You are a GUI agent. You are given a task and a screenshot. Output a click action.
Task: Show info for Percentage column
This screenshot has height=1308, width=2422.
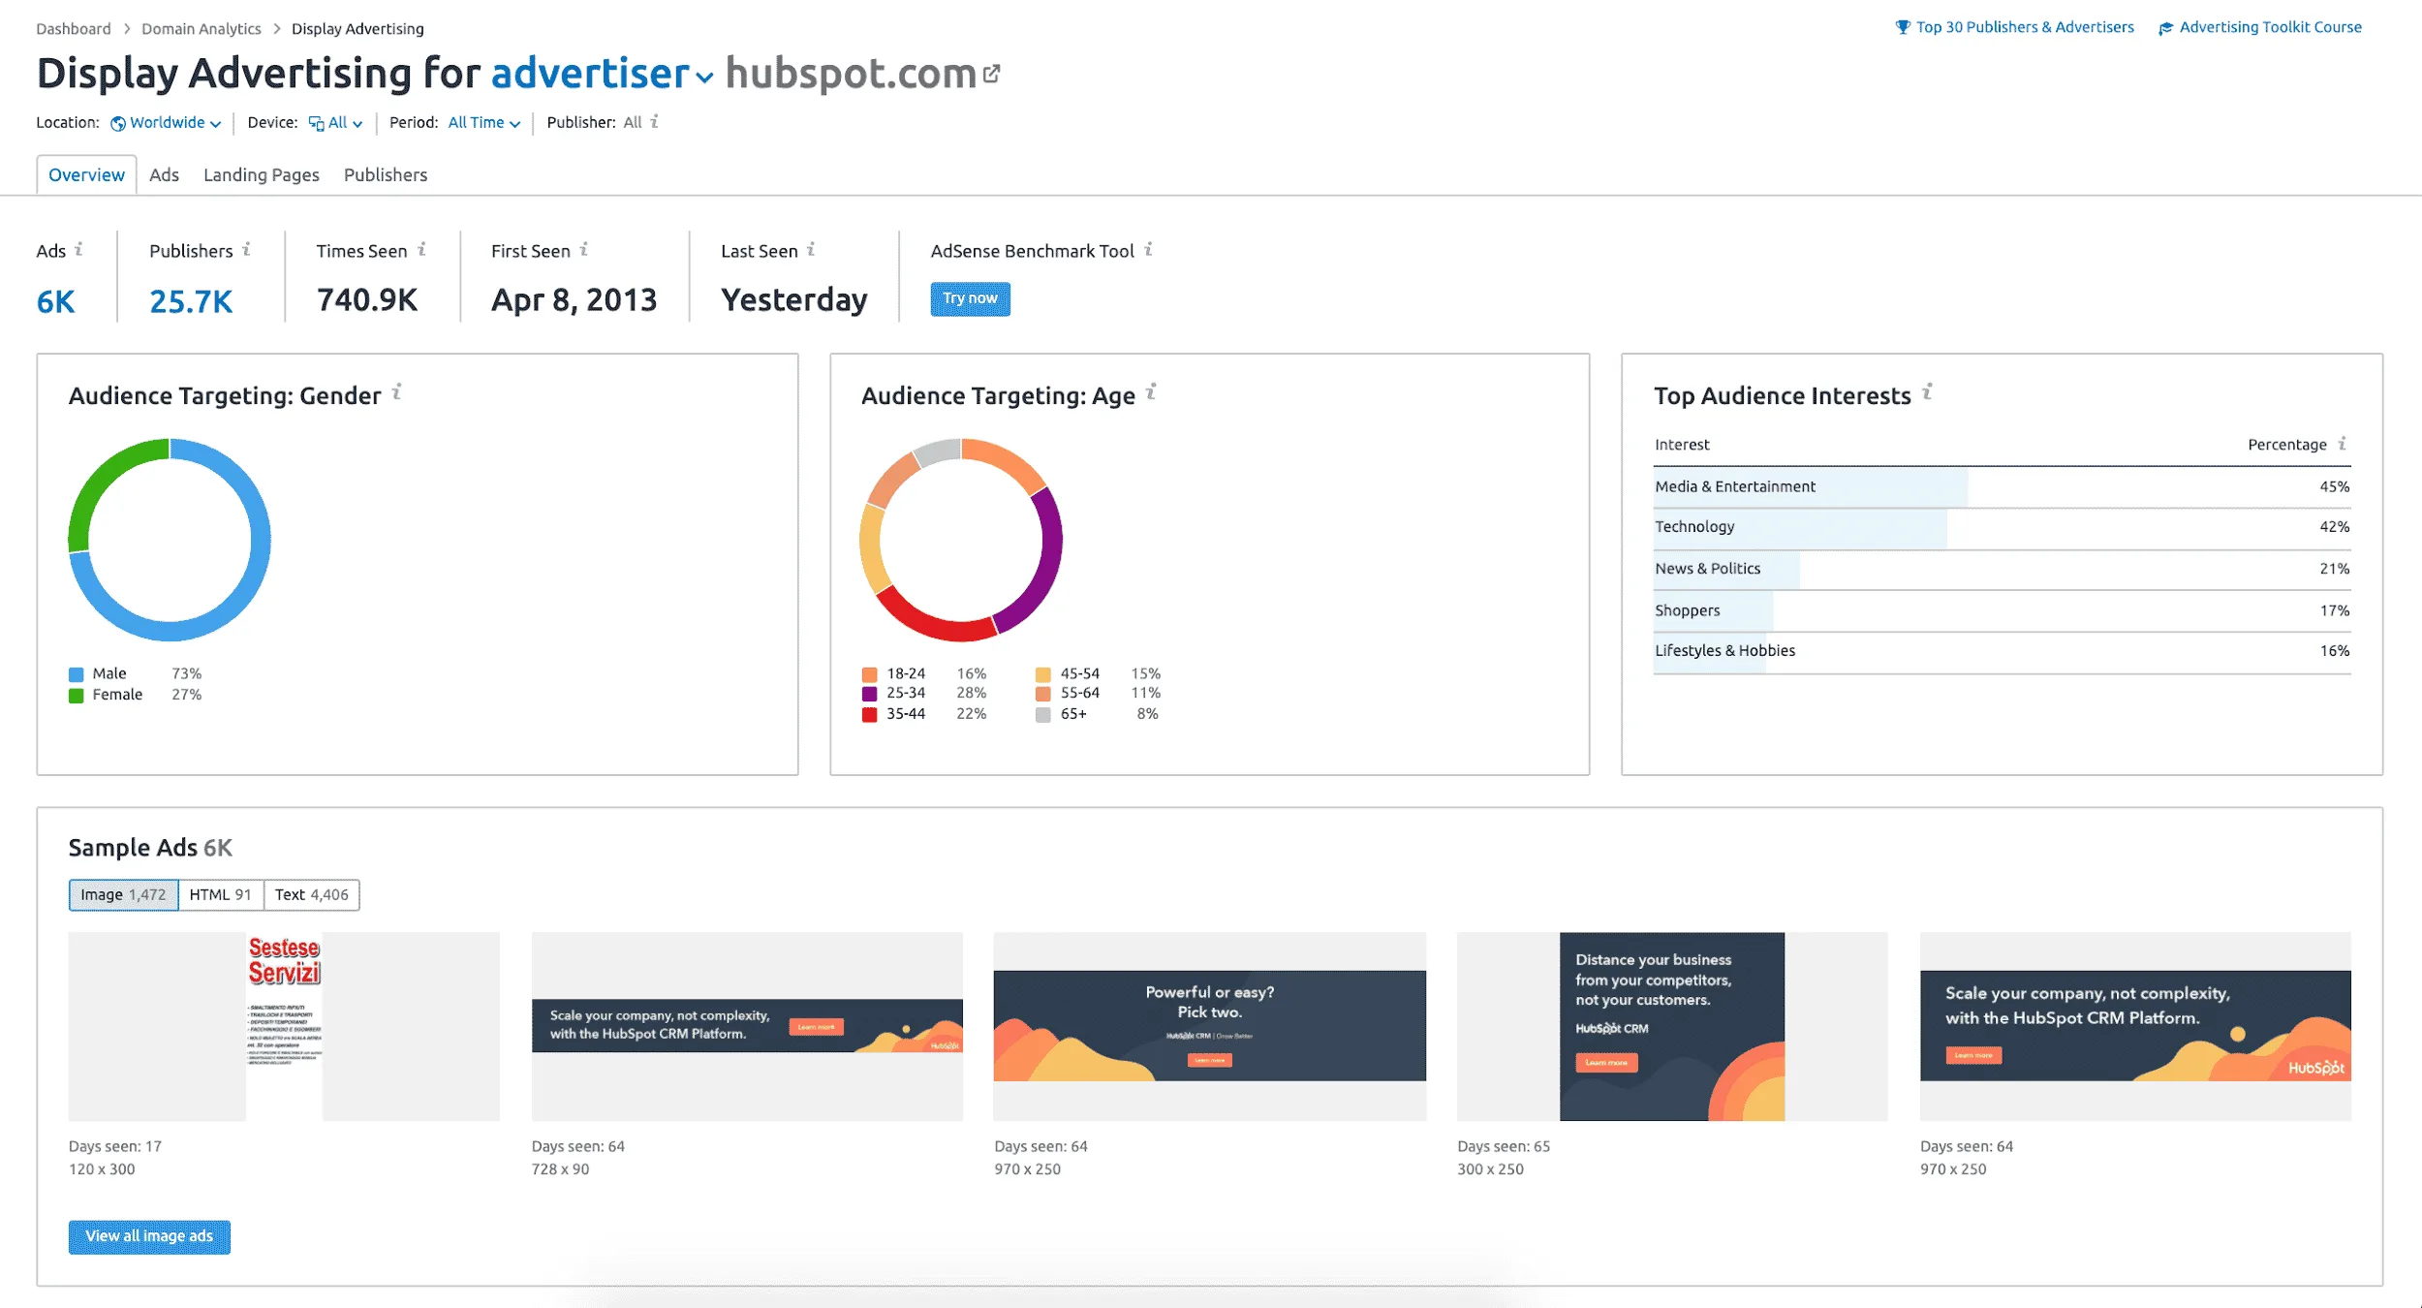pyautogui.click(x=2342, y=443)
